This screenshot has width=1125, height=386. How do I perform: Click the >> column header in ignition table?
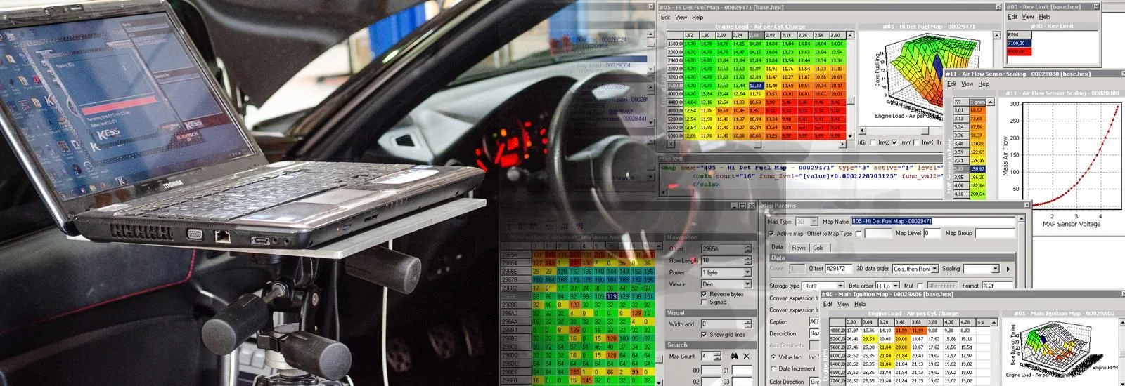(x=980, y=322)
